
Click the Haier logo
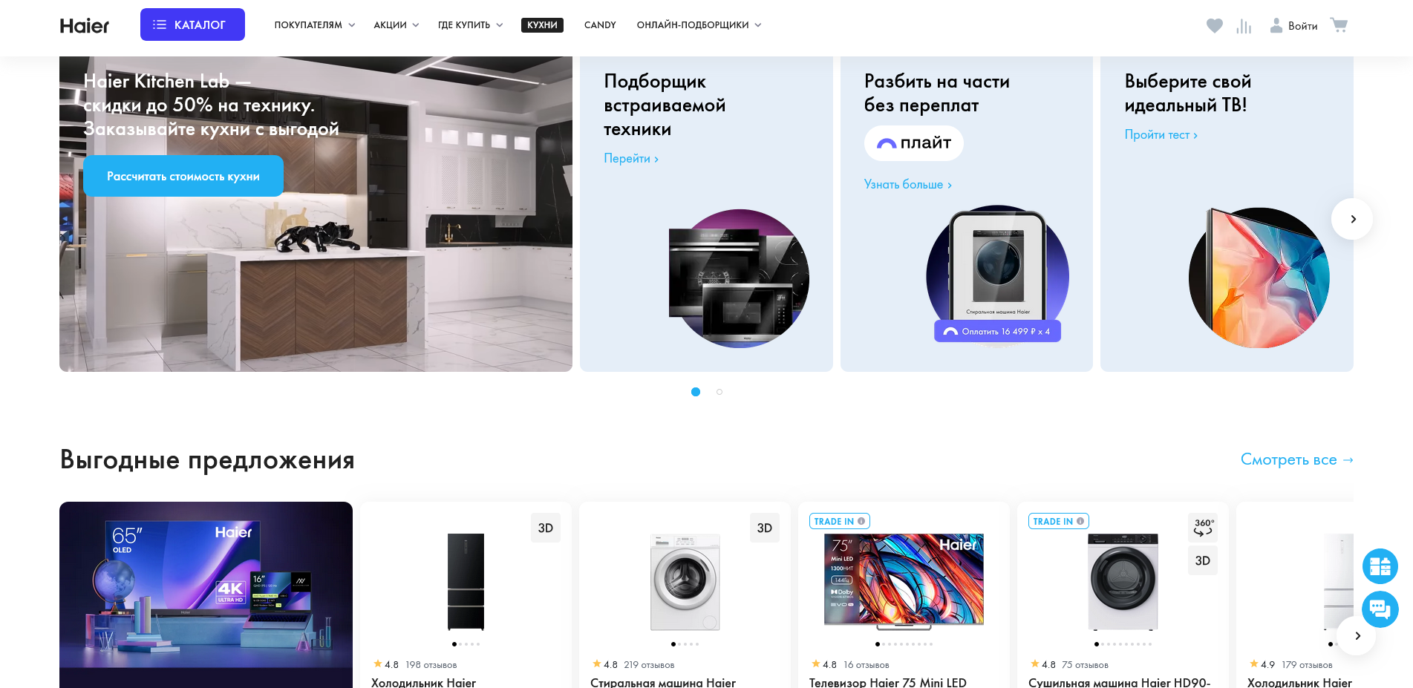85,25
